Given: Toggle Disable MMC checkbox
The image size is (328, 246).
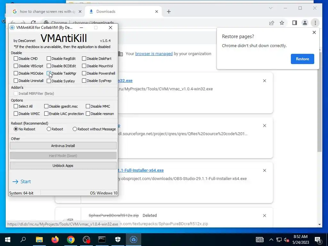Looking at the screenshot, I should pyautogui.click(x=88, y=106).
